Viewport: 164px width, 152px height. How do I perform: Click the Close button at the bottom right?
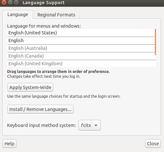tap(153, 144)
